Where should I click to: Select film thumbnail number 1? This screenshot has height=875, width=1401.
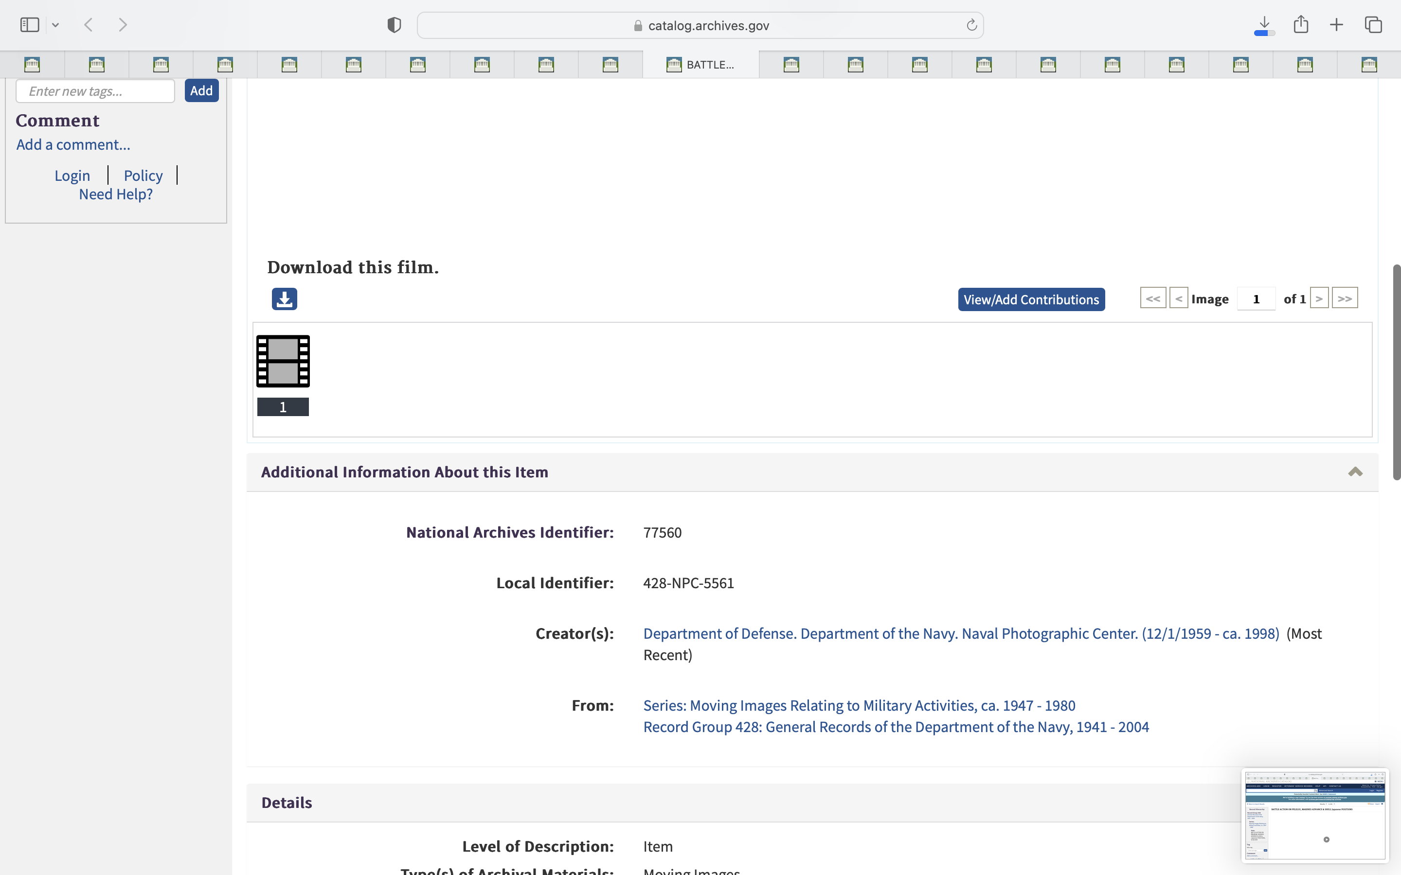click(x=283, y=362)
